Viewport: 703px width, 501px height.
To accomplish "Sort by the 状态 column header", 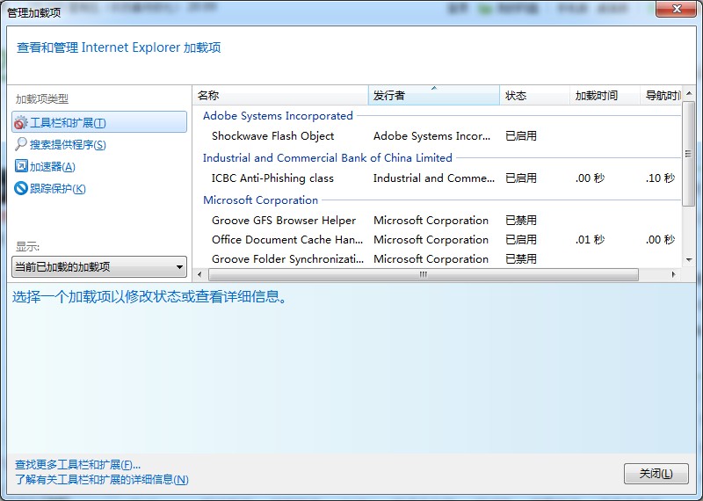I will pos(534,96).
